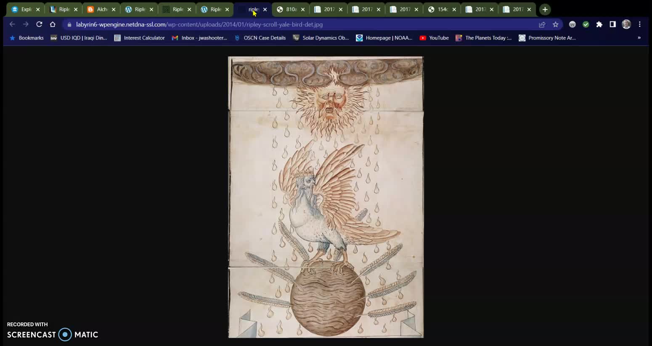Close the Alch tab
This screenshot has height=346, width=652.
coord(114,9)
